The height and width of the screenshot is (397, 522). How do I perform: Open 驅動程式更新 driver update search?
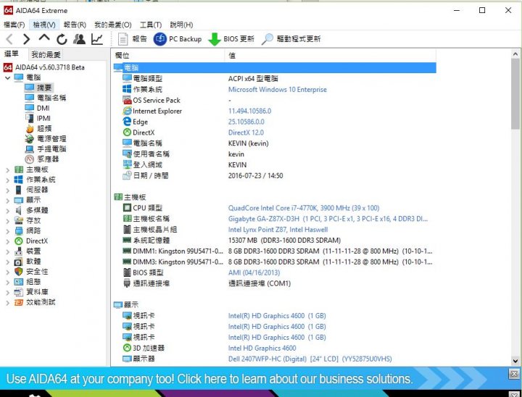(291, 39)
